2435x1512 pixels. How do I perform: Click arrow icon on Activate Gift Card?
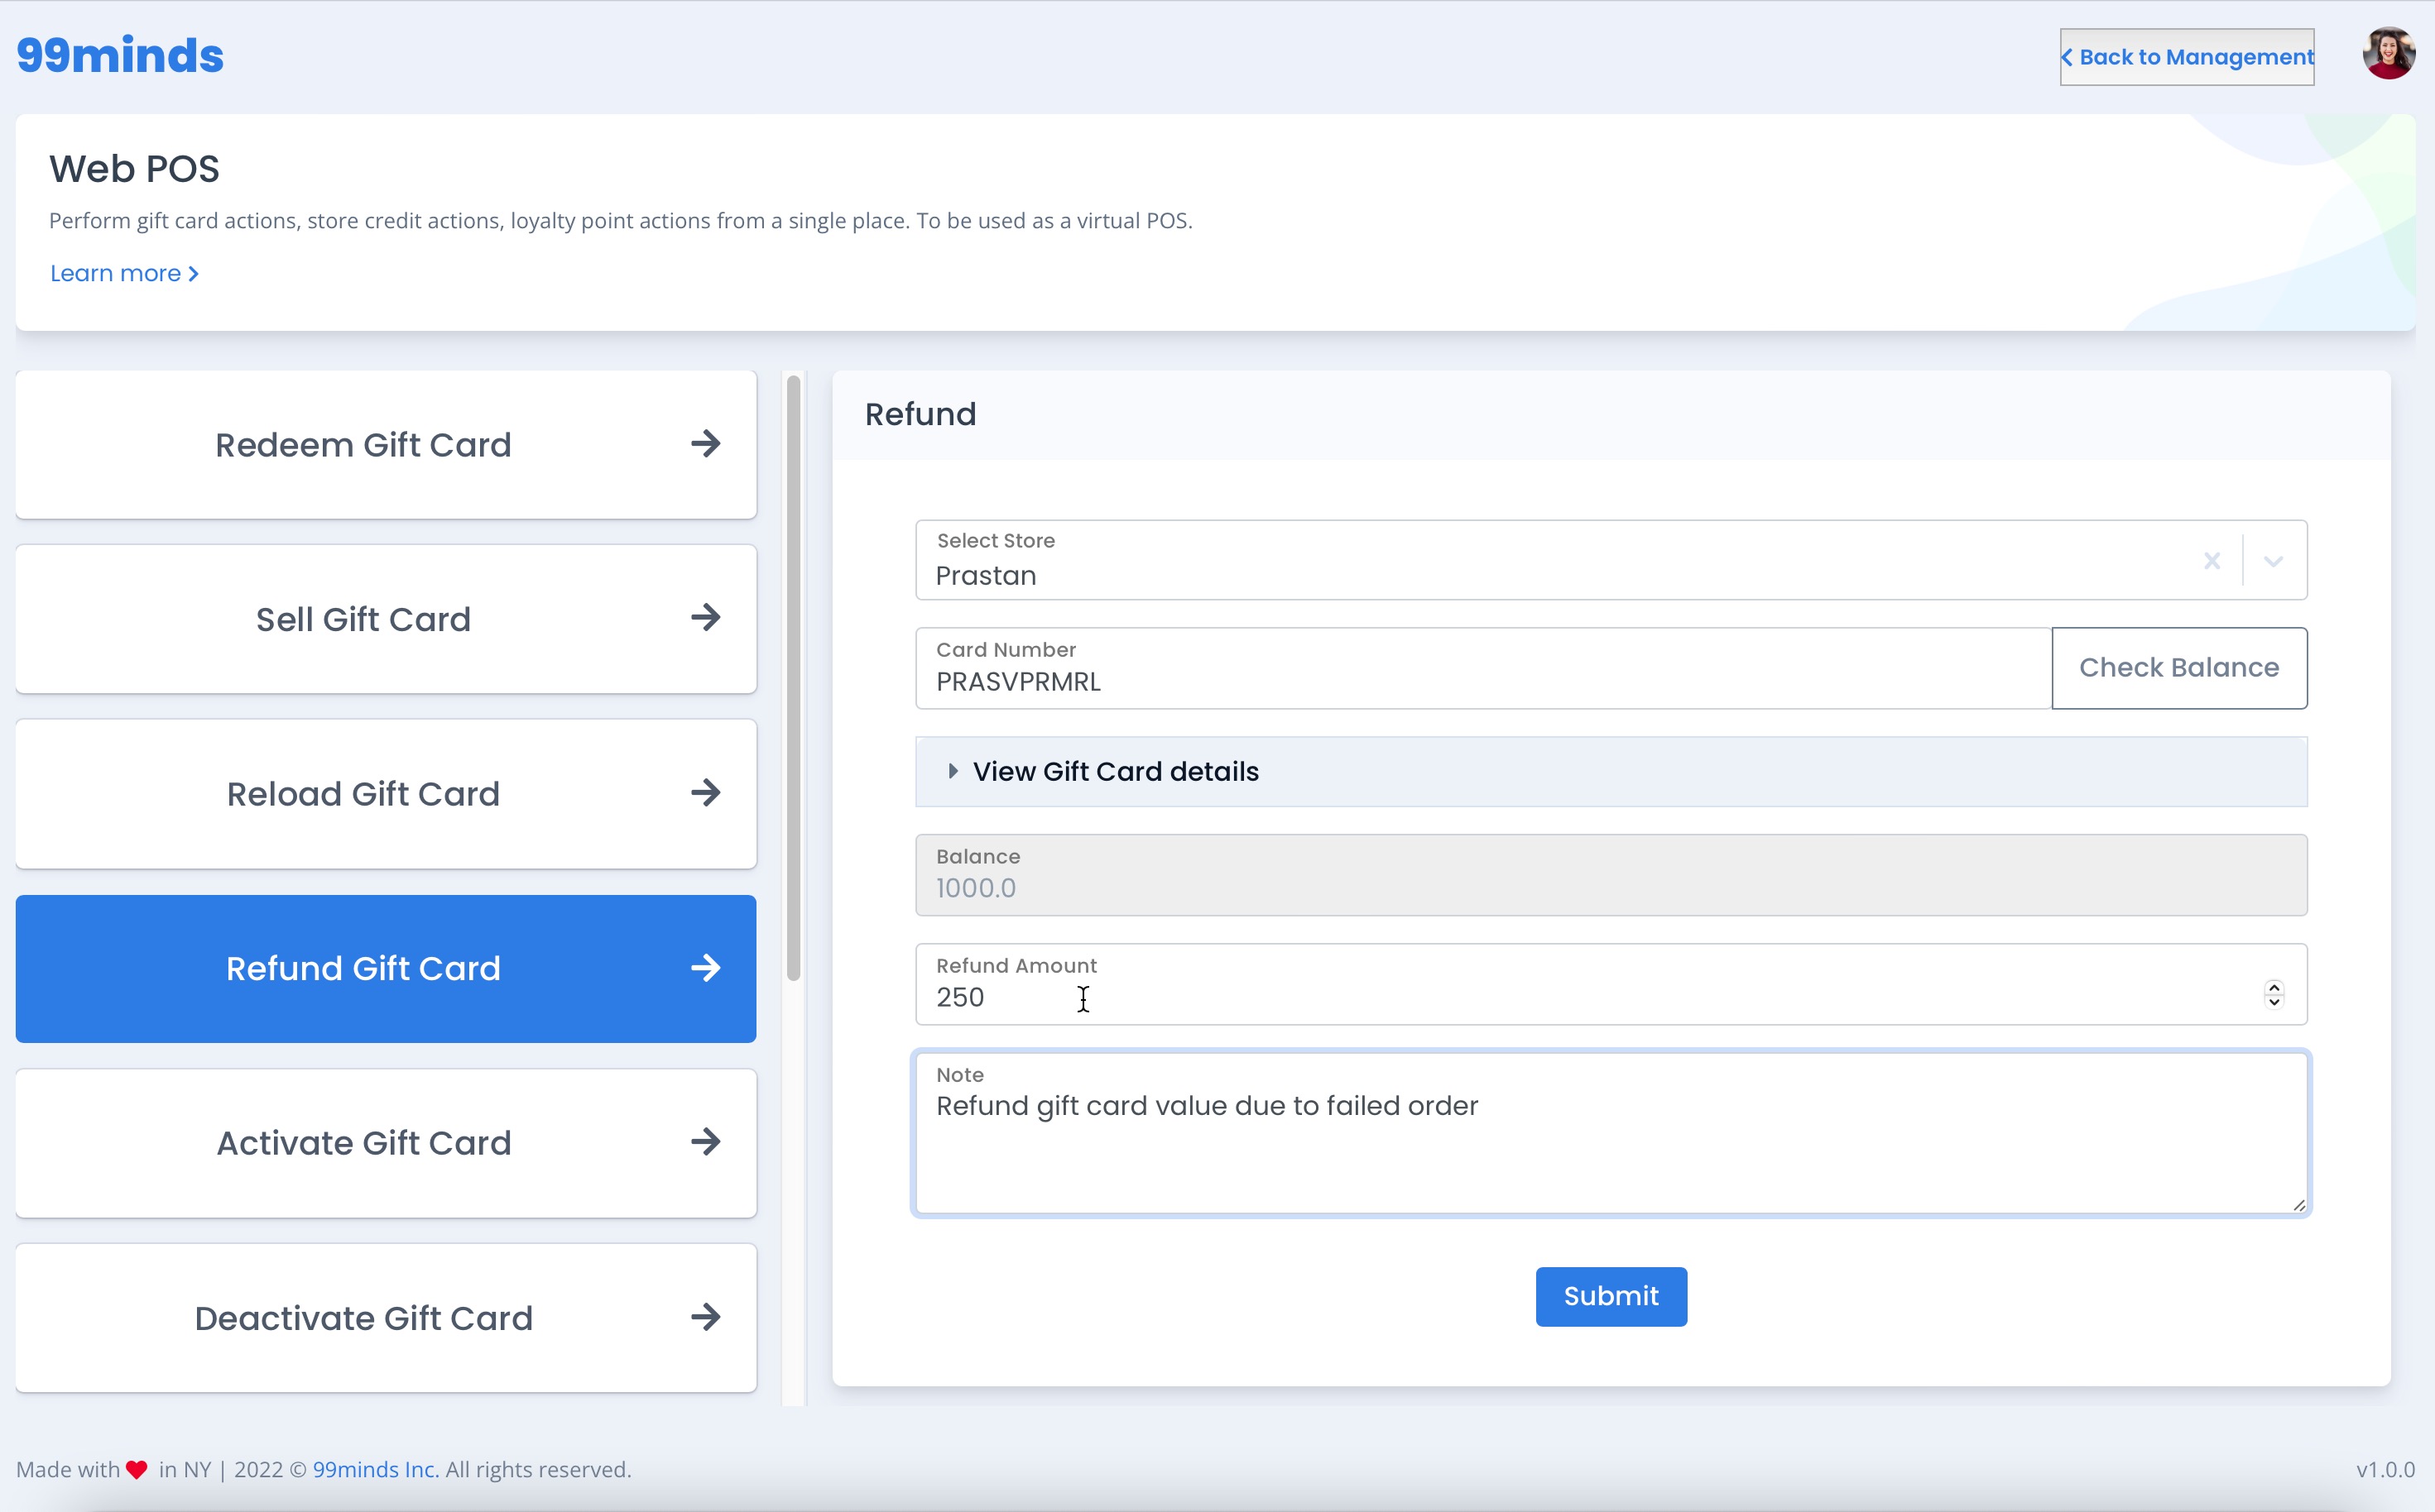(705, 1142)
